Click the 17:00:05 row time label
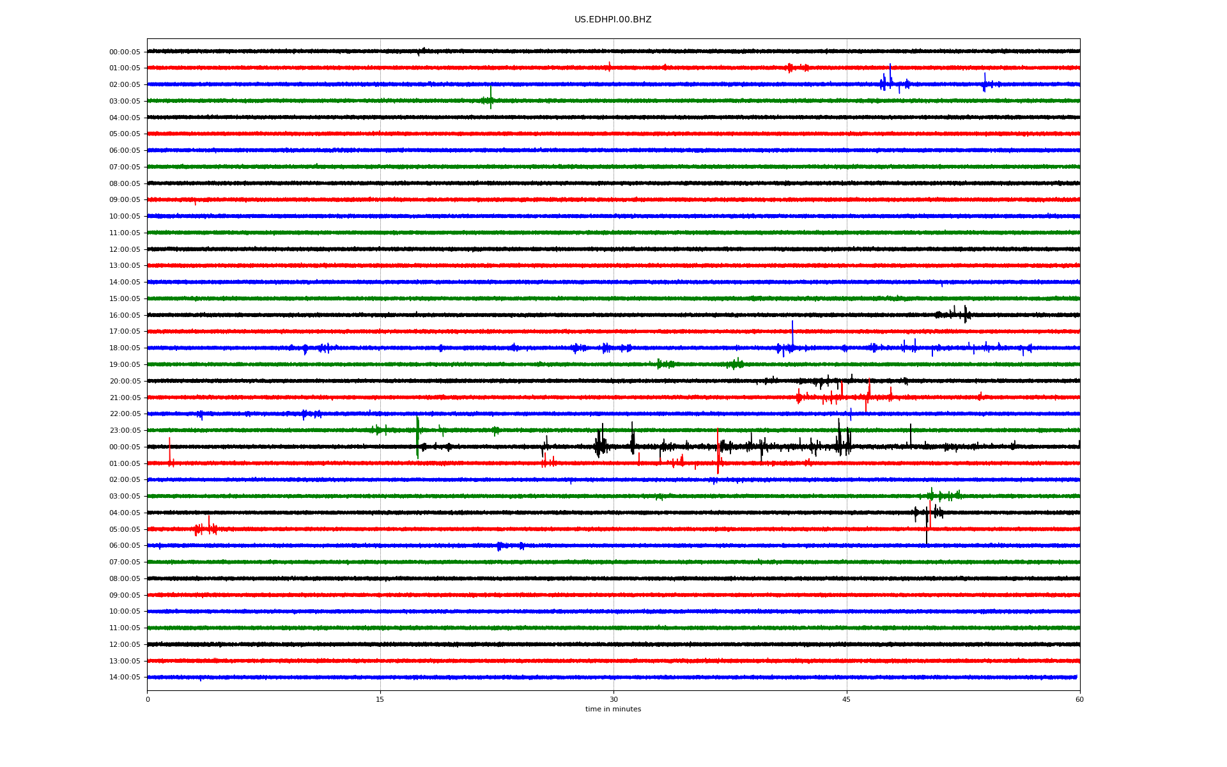1227x767 pixels. (125, 331)
